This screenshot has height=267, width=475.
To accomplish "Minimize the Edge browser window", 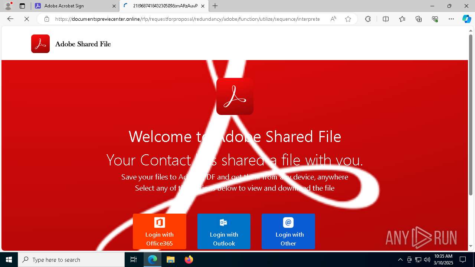I will point(432,6).
